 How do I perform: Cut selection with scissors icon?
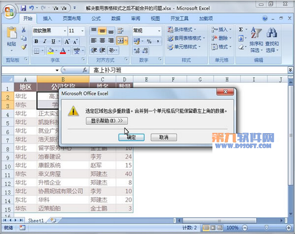pyautogui.click(x=24, y=30)
